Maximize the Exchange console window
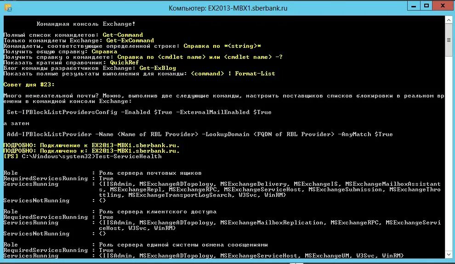 (426, 6)
